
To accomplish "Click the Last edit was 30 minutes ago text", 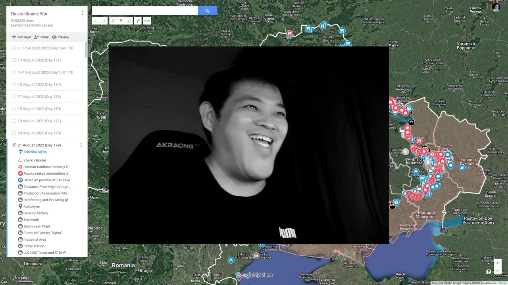I will point(32,25).
